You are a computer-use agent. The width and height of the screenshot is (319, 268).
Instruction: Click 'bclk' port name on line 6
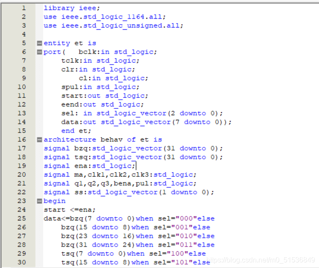(x=87, y=52)
